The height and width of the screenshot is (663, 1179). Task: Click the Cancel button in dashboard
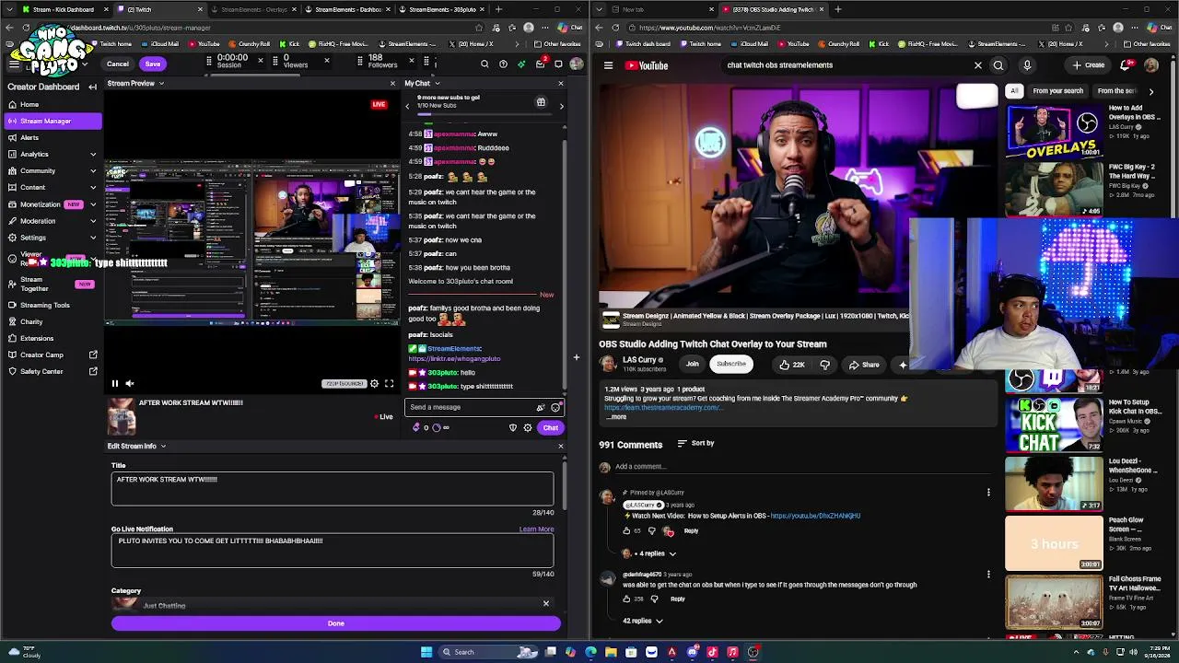tap(118, 64)
